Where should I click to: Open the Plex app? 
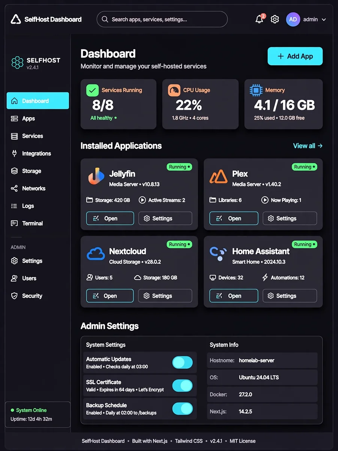(234, 218)
